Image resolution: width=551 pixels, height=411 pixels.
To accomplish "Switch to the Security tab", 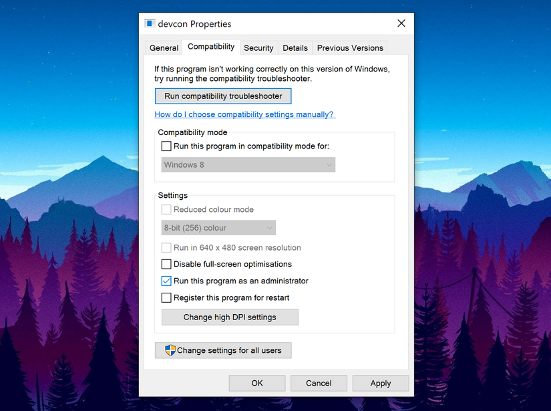I will click(x=258, y=47).
